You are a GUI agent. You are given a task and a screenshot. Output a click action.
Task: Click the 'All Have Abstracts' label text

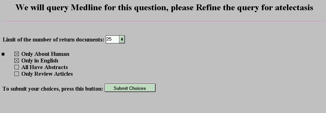click(x=44, y=67)
